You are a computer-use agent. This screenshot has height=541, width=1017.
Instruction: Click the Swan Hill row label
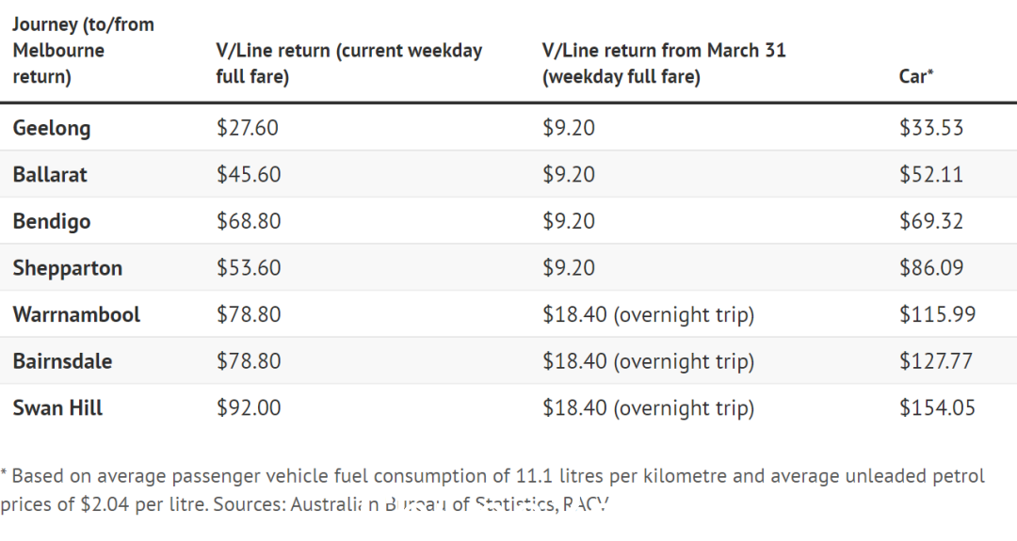[57, 407]
